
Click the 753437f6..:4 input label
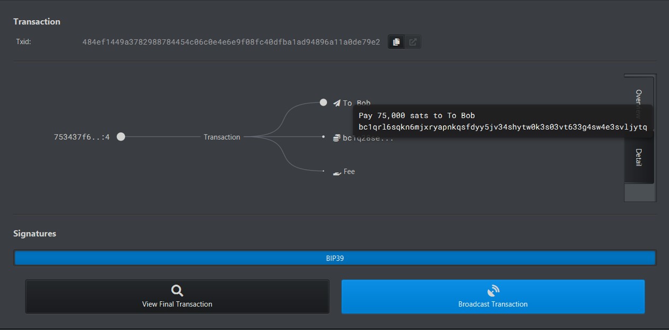click(81, 137)
